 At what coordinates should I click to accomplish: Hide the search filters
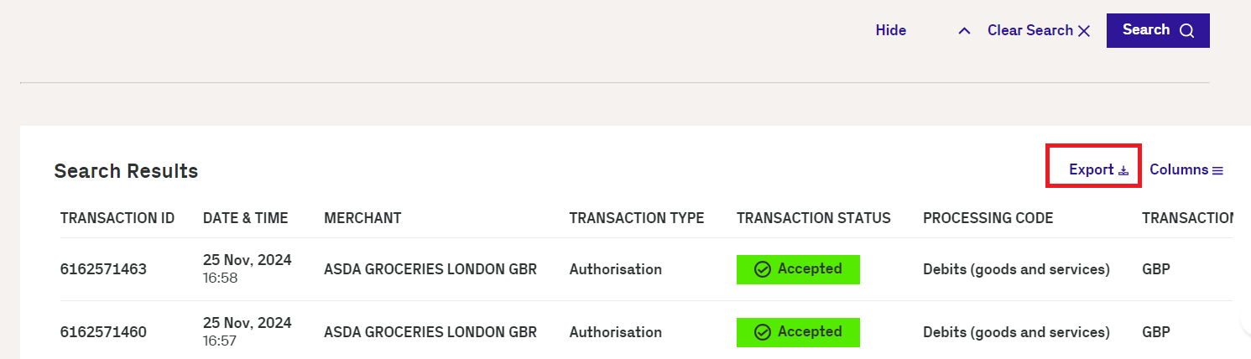click(891, 30)
